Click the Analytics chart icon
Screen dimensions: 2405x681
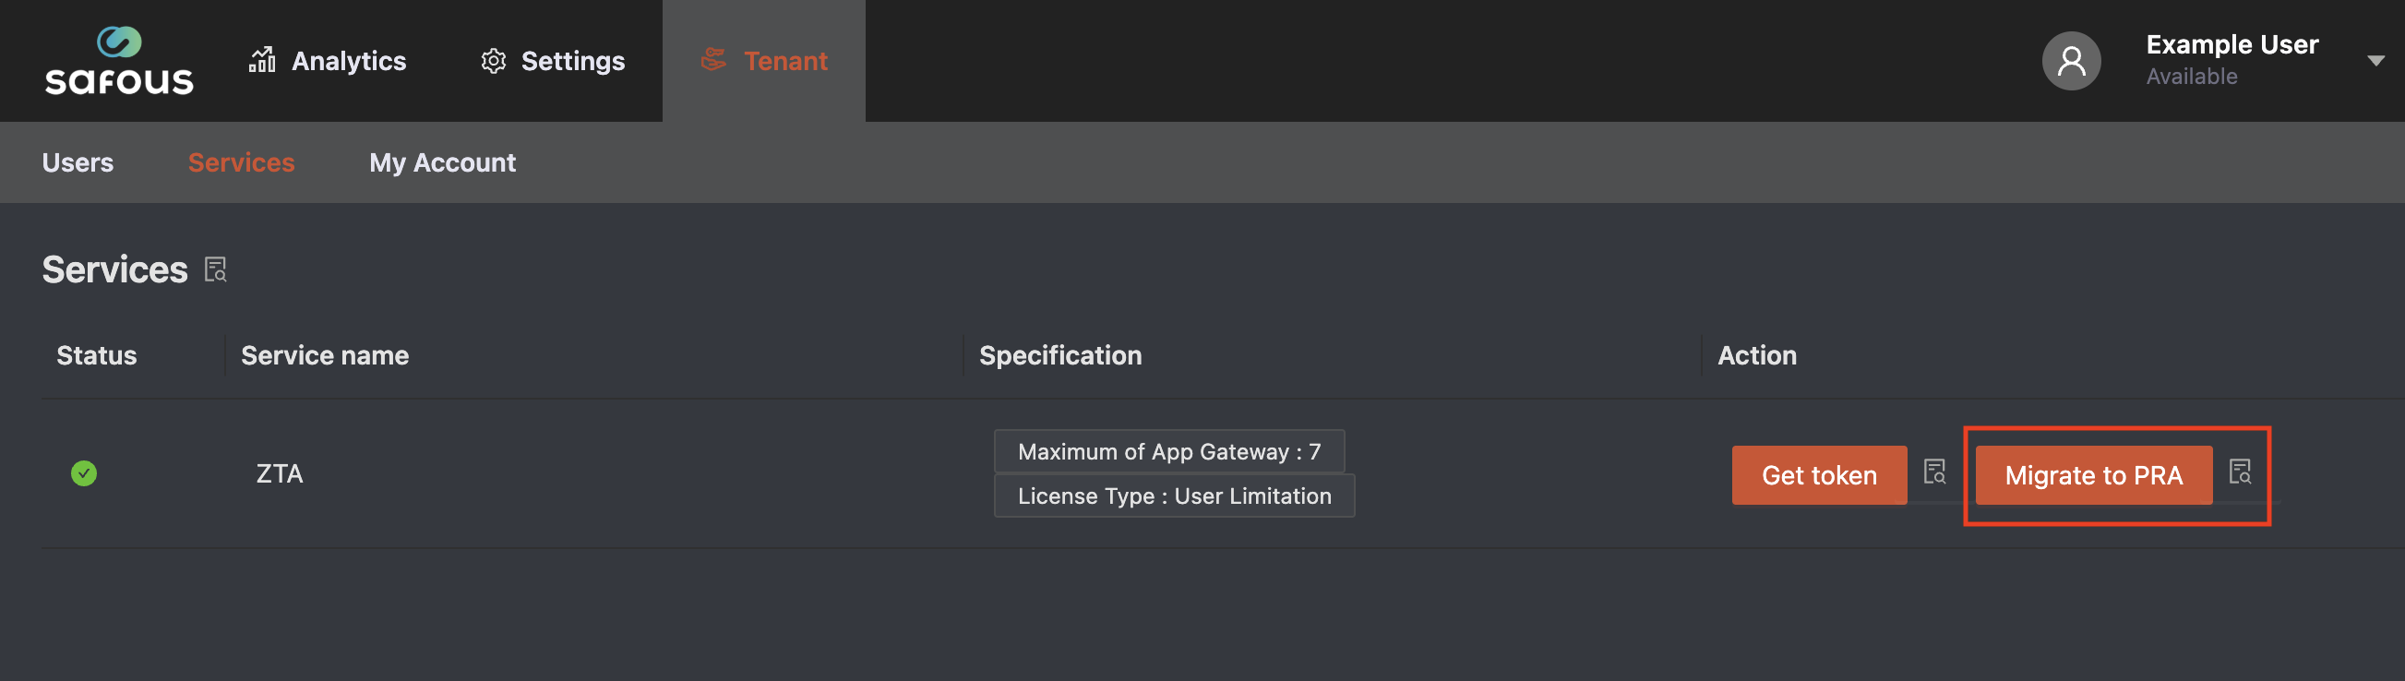click(x=262, y=61)
